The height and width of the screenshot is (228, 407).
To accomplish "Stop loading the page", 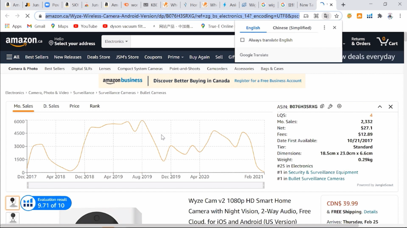I will coord(27,16).
